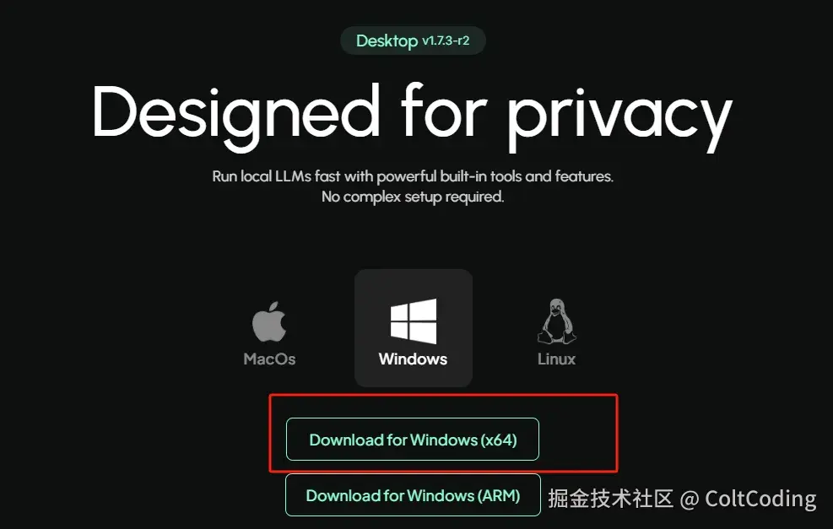Click the Desktop version badge pill
Image resolution: width=833 pixels, height=529 pixels.
413,40
